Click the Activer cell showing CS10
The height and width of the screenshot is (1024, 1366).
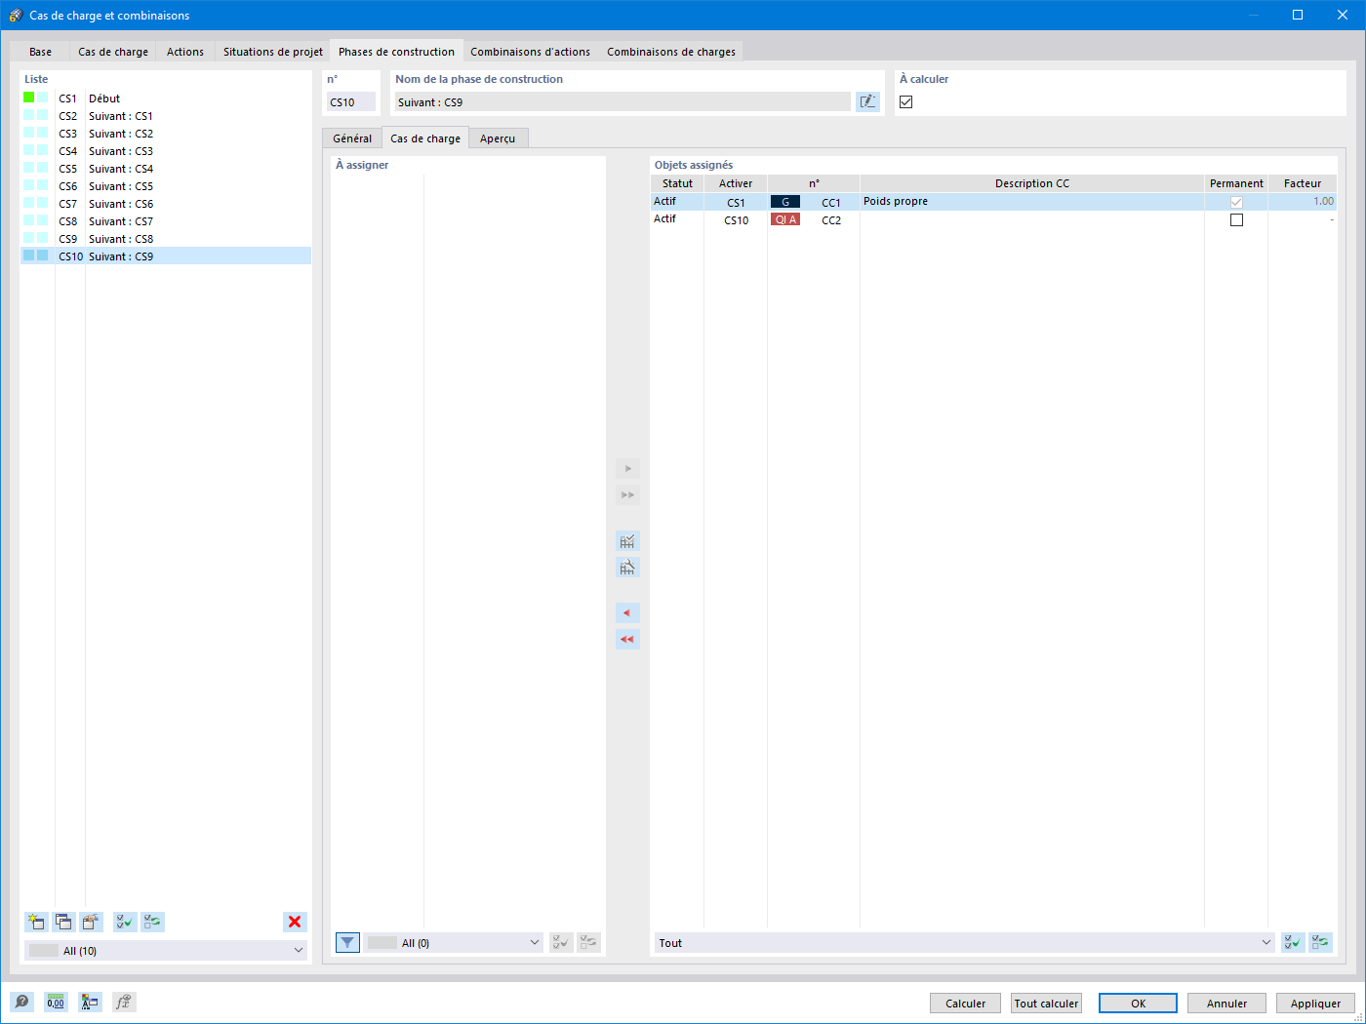tap(736, 220)
